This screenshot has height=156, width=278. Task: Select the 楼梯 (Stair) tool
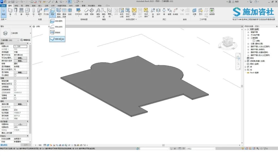(x=92, y=12)
